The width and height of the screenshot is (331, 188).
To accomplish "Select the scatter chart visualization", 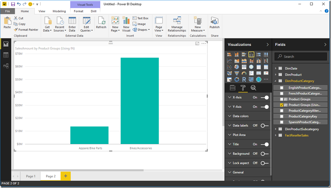I will (229, 67).
